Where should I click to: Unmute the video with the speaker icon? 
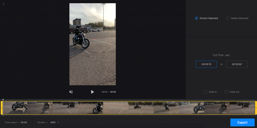tap(71, 92)
